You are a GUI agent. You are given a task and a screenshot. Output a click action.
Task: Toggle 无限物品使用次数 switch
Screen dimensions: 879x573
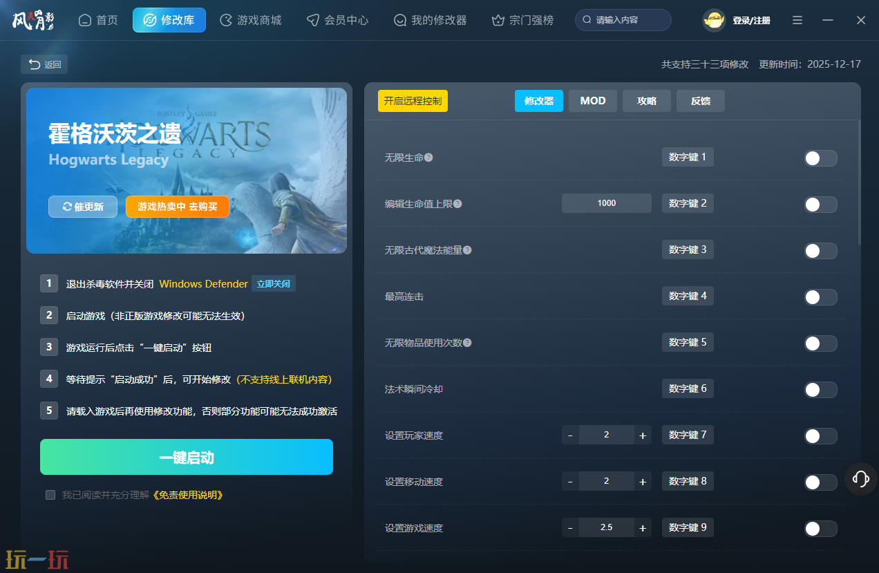[820, 344]
